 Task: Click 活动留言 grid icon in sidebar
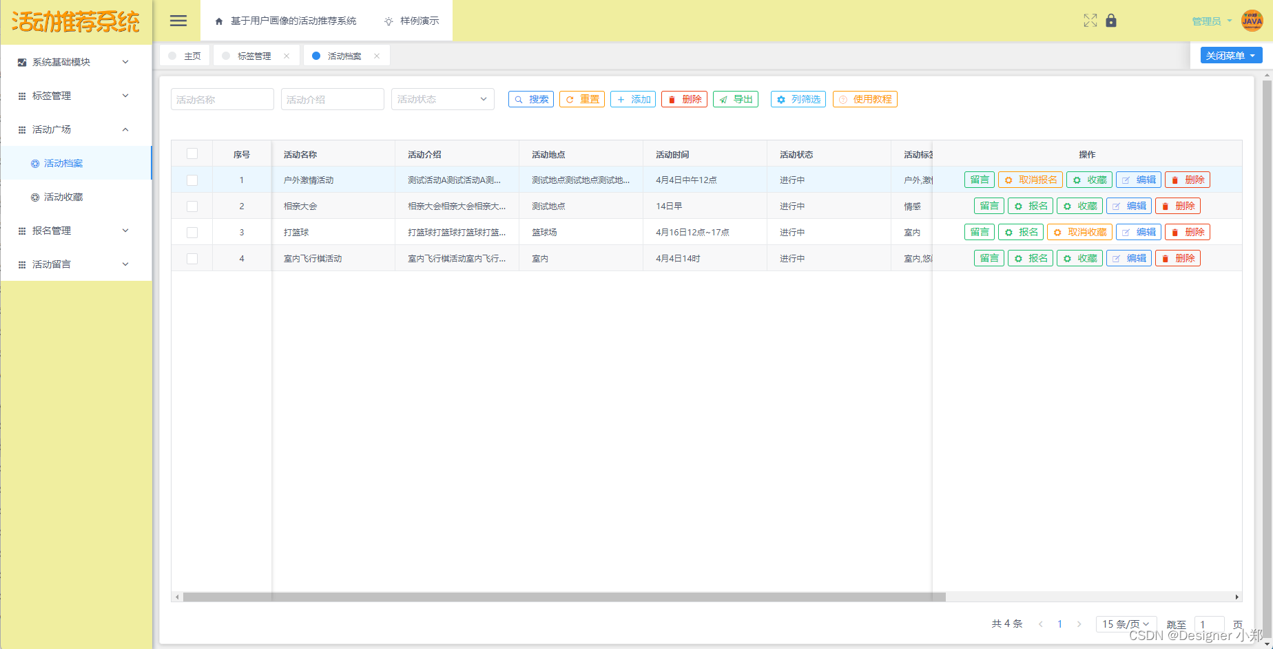[22, 264]
